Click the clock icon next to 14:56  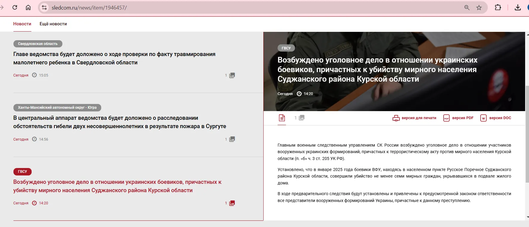coord(34,139)
